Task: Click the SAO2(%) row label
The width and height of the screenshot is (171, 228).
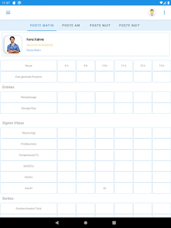Action: pyautogui.click(x=28, y=166)
